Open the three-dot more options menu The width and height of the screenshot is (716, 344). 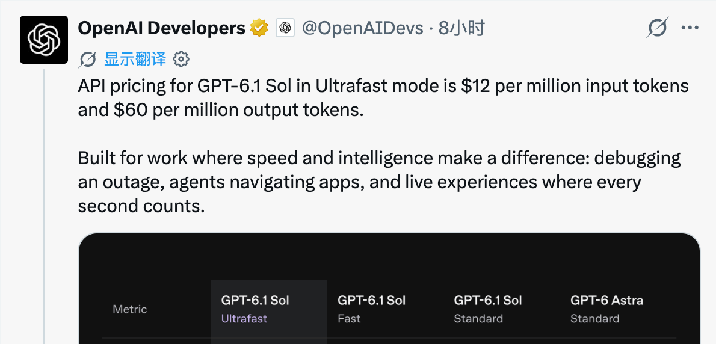coord(690,28)
